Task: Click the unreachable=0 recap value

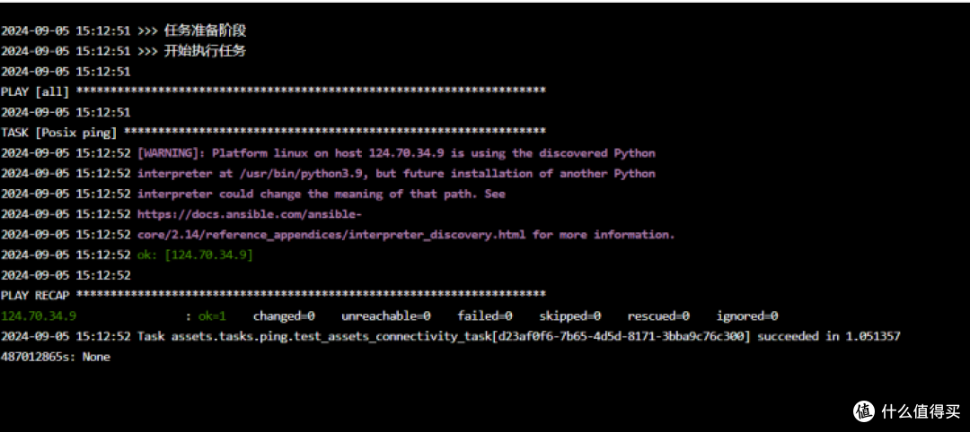Action: click(x=386, y=316)
